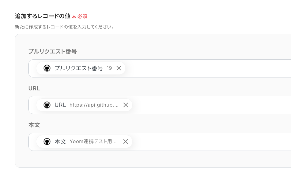Click the URL chip's label text
Viewport: 291px width, 172px height.
pyautogui.click(x=60, y=105)
